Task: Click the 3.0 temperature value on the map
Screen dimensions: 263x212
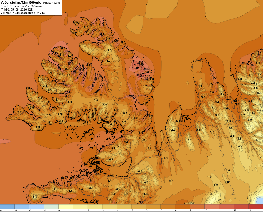Action: click(217, 115)
